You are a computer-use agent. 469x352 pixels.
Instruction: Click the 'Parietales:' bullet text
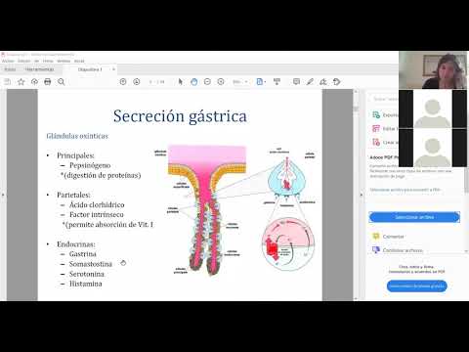tap(73, 195)
